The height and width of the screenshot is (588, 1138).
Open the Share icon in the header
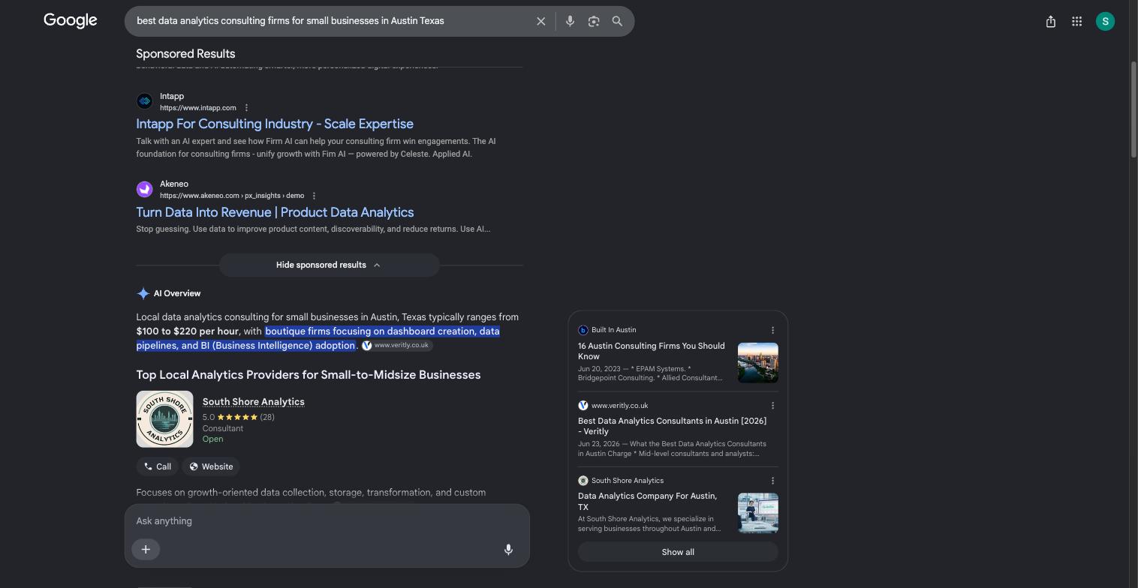point(1051,21)
